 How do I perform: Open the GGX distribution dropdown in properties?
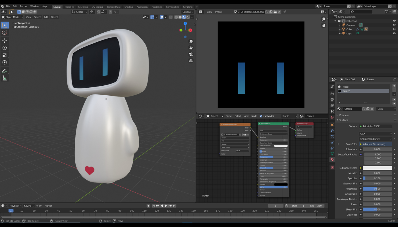pos(375,134)
